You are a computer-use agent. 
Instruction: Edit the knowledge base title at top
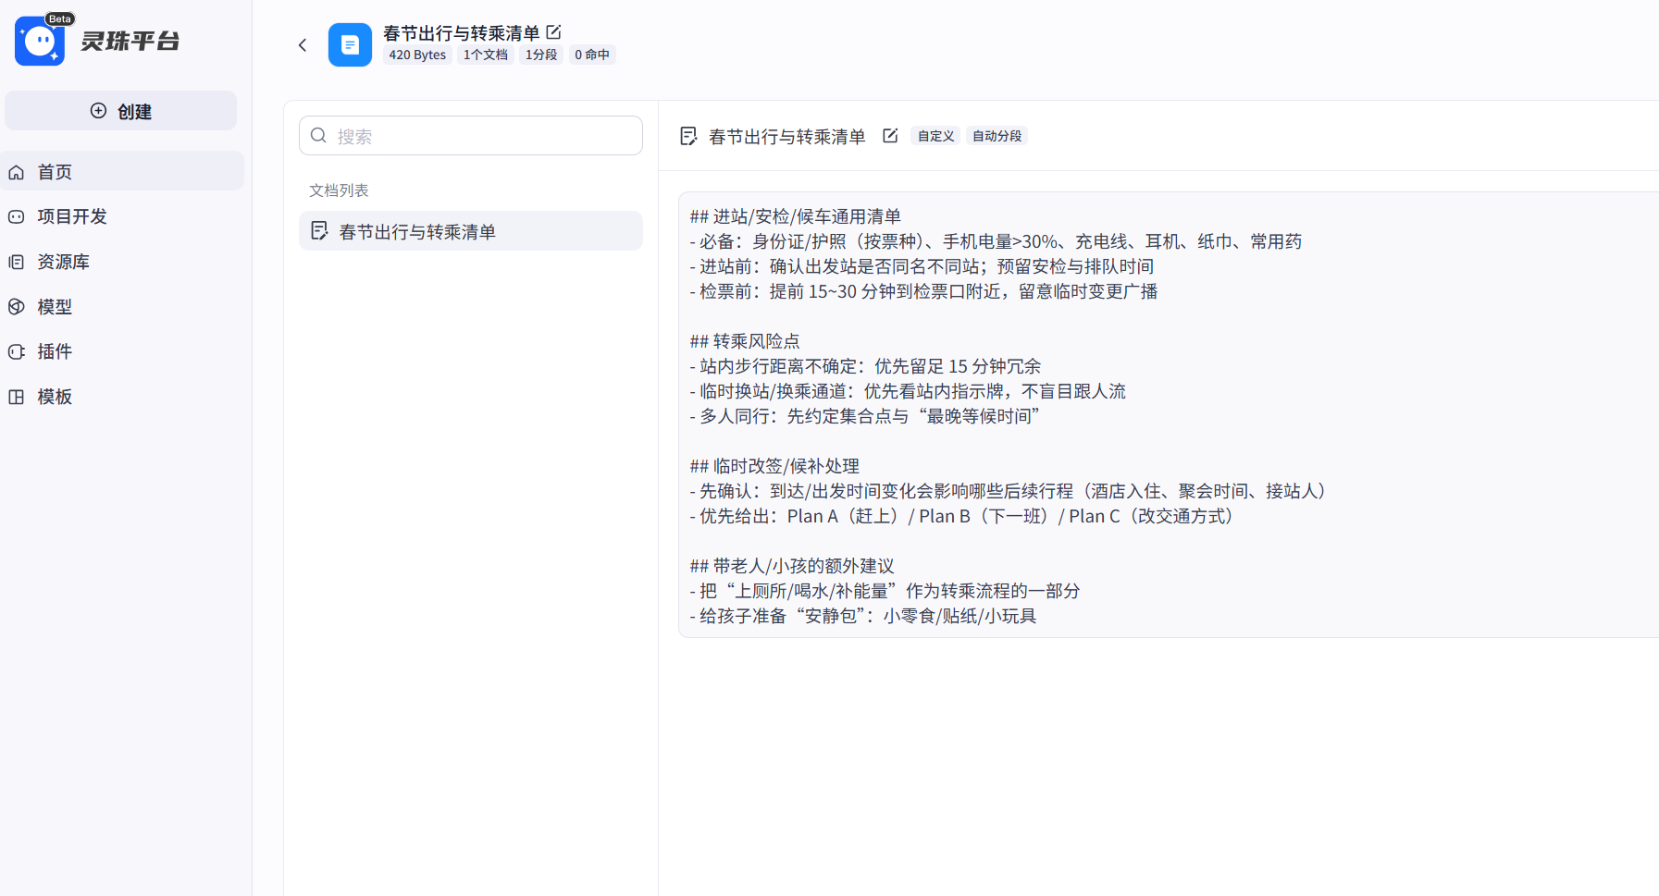coord(553,32)
